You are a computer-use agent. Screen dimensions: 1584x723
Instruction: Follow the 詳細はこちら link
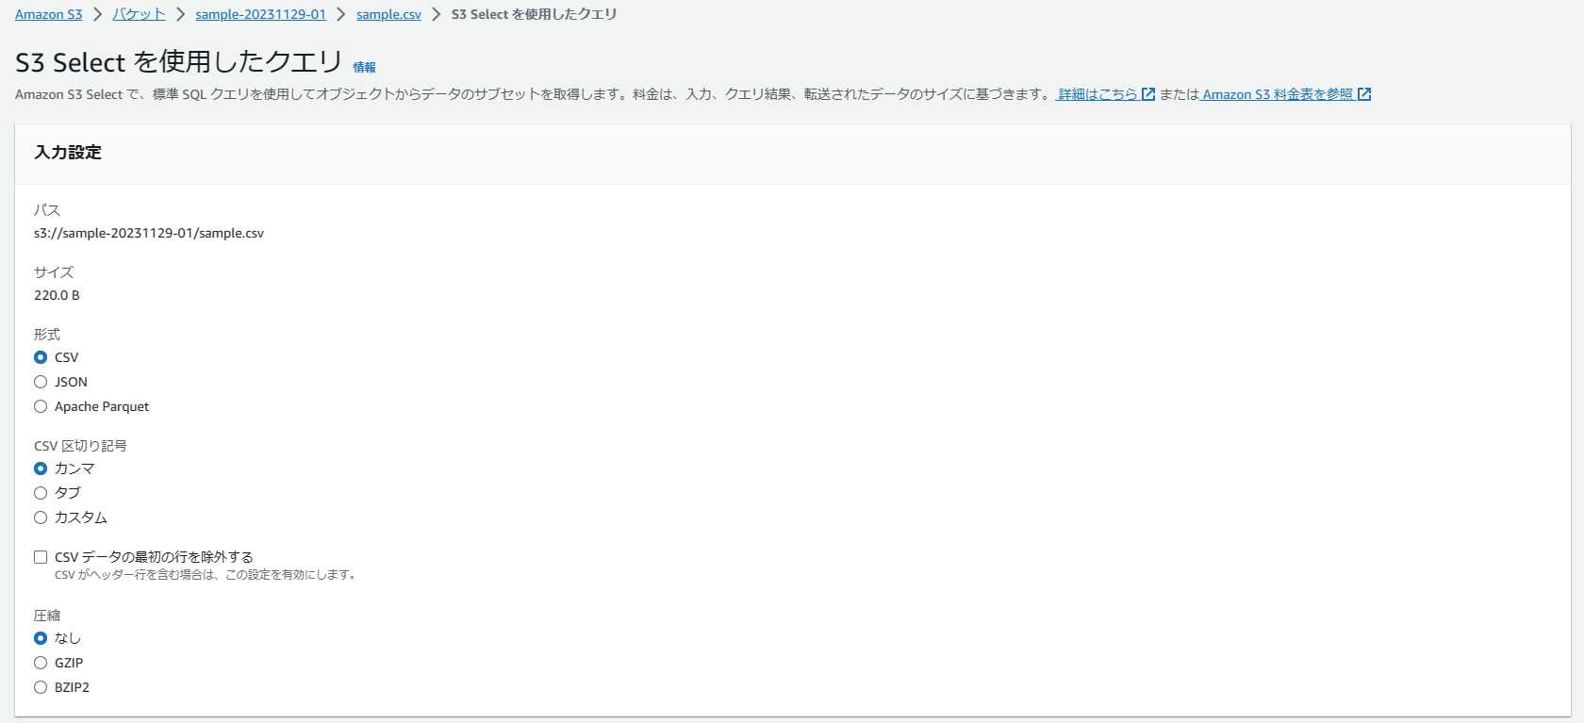pos(1097,94)
